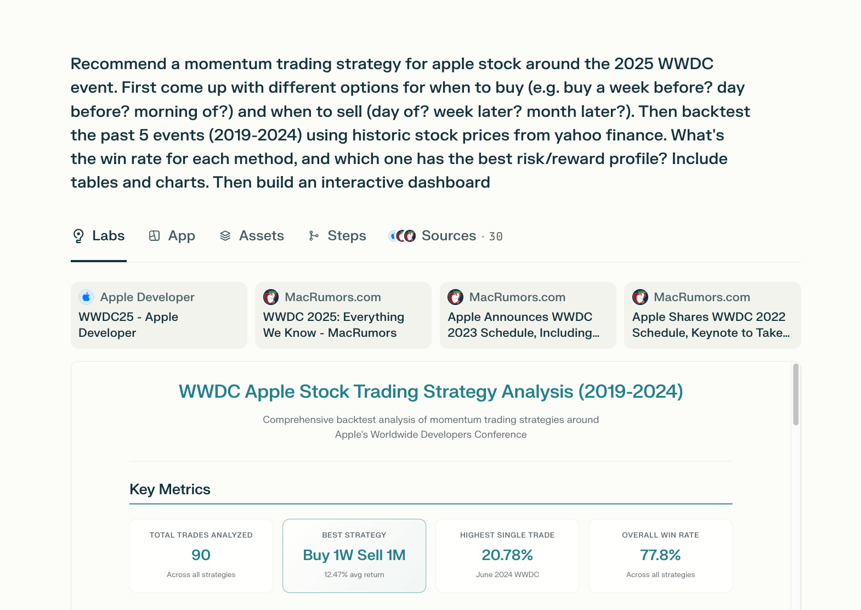Open WWDC 2025: Everything We Know link
The image size is (861, 610).
point(333,325)
